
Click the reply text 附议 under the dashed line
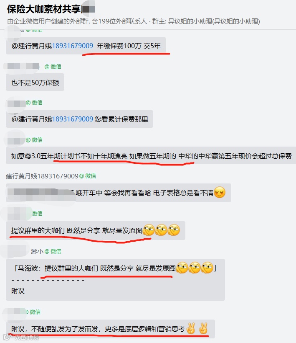click(x=18, y=291)
